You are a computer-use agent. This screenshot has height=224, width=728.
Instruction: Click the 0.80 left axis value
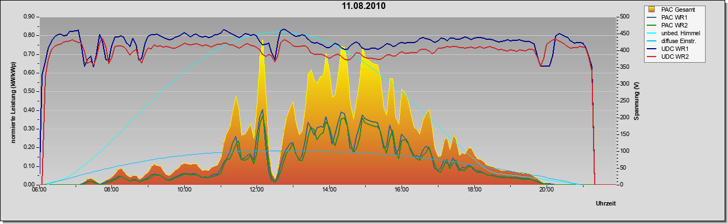30,35
